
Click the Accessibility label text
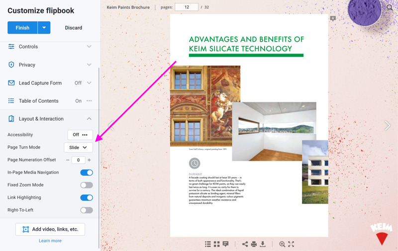[x=20, y=134]
